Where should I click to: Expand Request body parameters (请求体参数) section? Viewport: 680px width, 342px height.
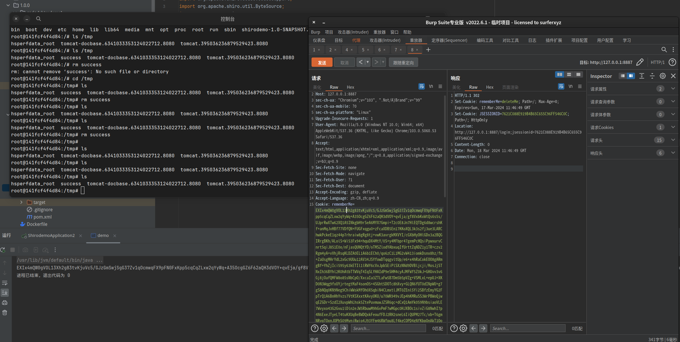pos(632,114)
